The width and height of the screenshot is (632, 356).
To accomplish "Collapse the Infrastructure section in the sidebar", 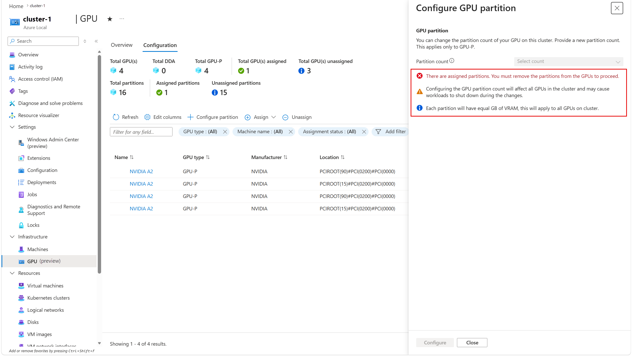I will click(x=12, y=237).
